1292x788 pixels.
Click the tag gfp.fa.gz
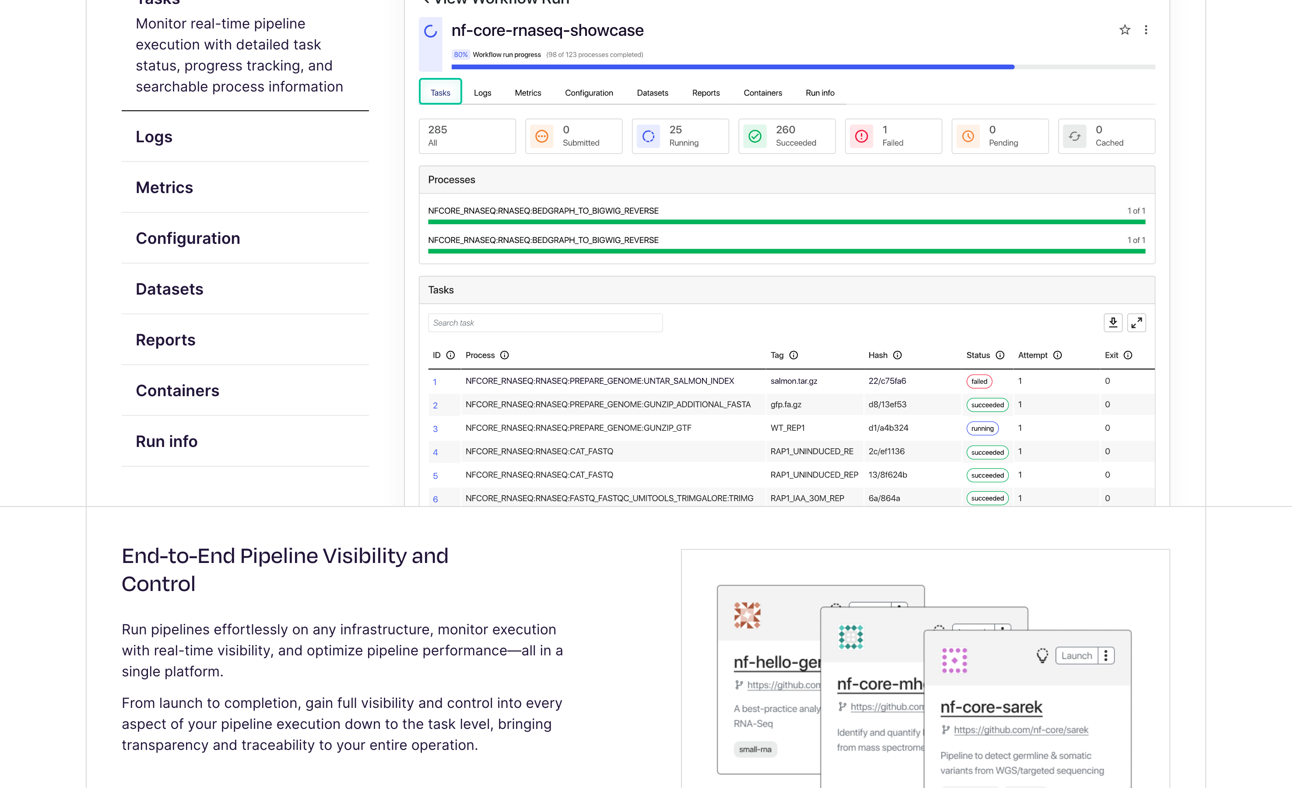click(786, 405)
